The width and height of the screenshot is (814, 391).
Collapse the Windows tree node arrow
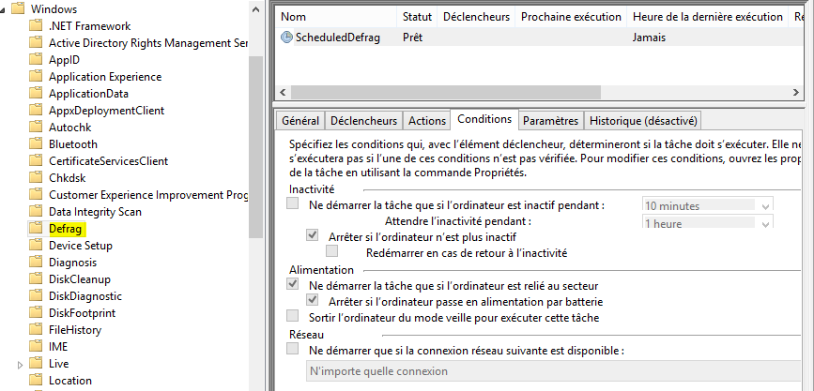coord(4,9)
